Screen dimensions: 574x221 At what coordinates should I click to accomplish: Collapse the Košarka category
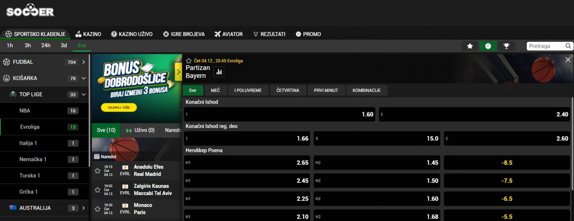coord(84,78)
